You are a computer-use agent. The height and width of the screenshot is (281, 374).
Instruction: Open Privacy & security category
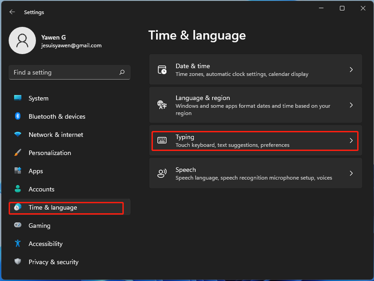point(69,262)
